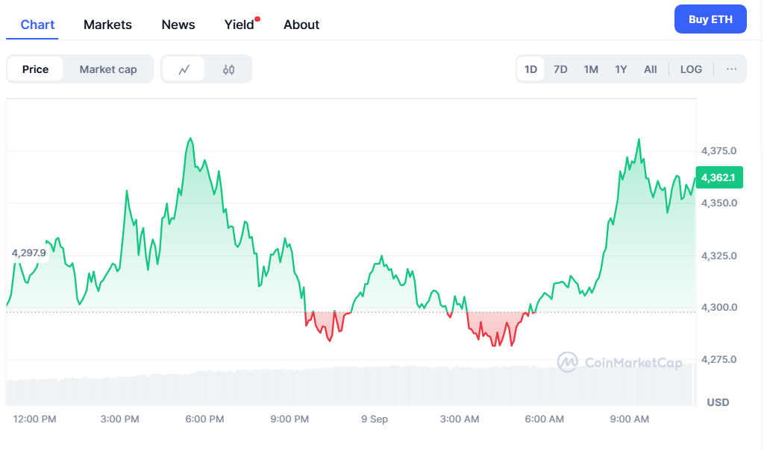
Task: Select the 1D time range
Action: click(x=530, y=69)
